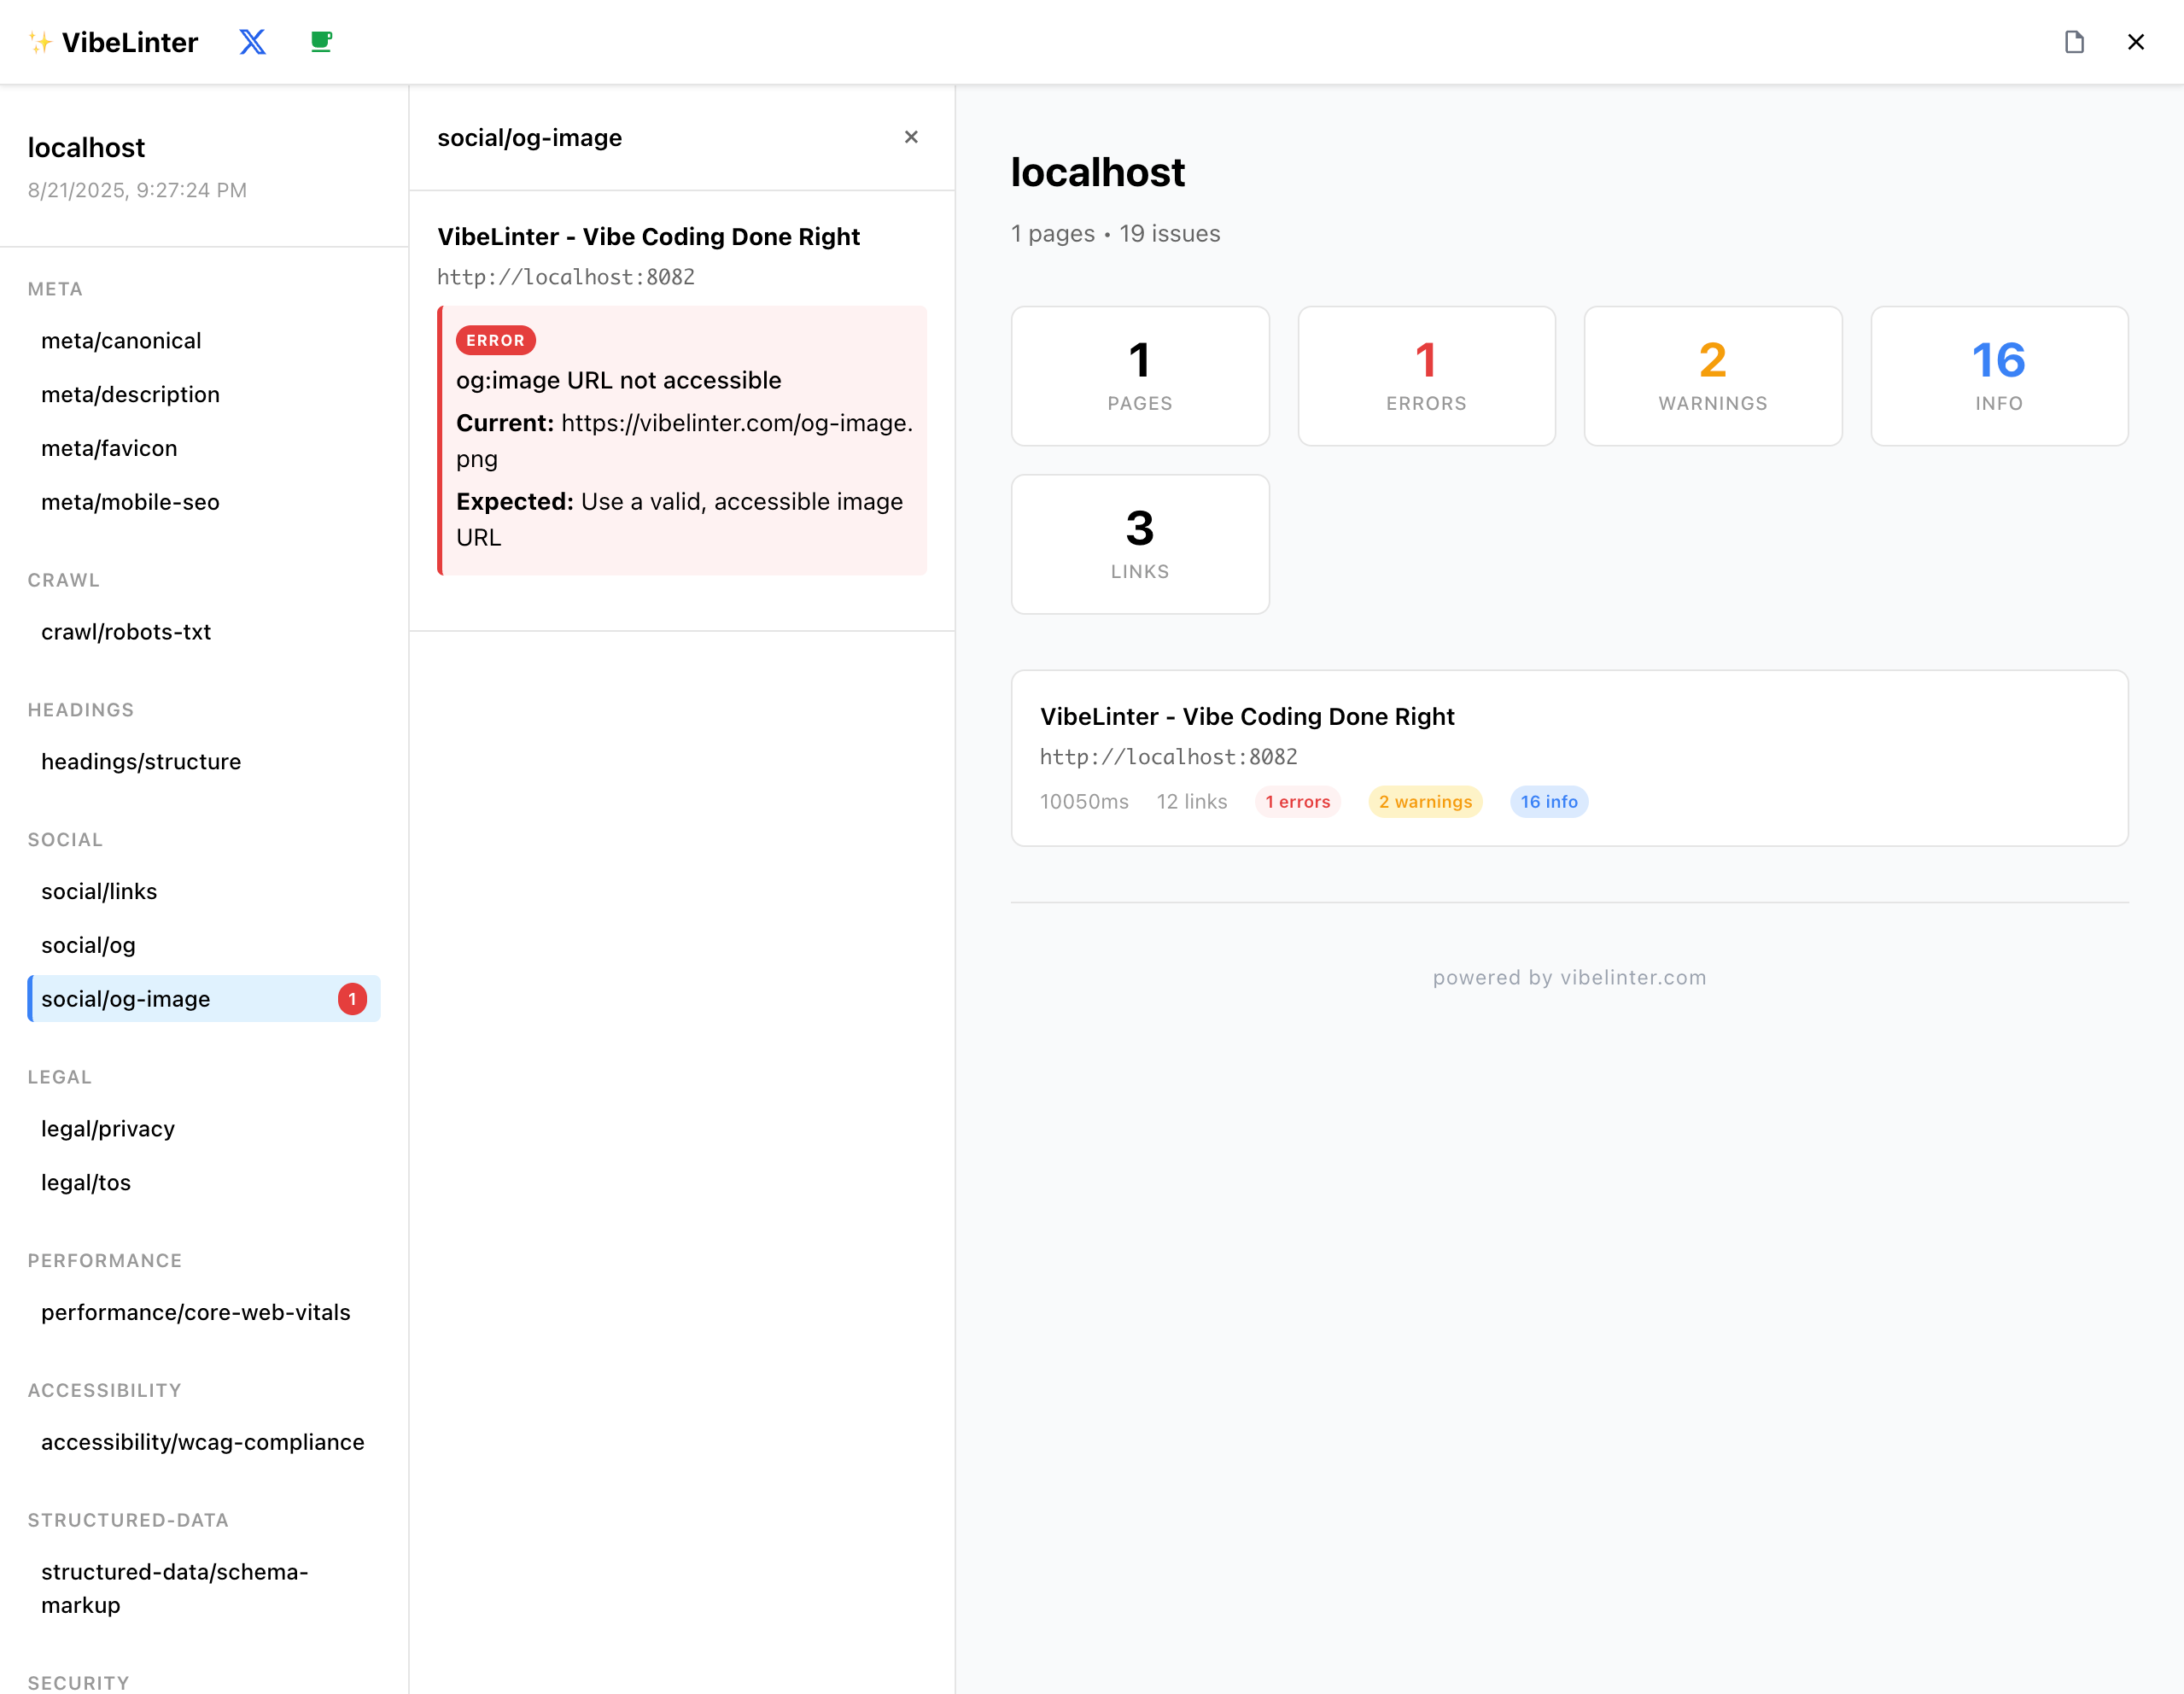Click the document icon in top bar
This screenshot has width=2184, height=1694.
pyautogui.click(x=2074, y=42)
